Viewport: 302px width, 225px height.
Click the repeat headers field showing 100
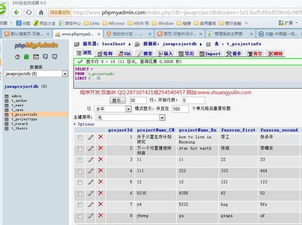pos(180,109)
